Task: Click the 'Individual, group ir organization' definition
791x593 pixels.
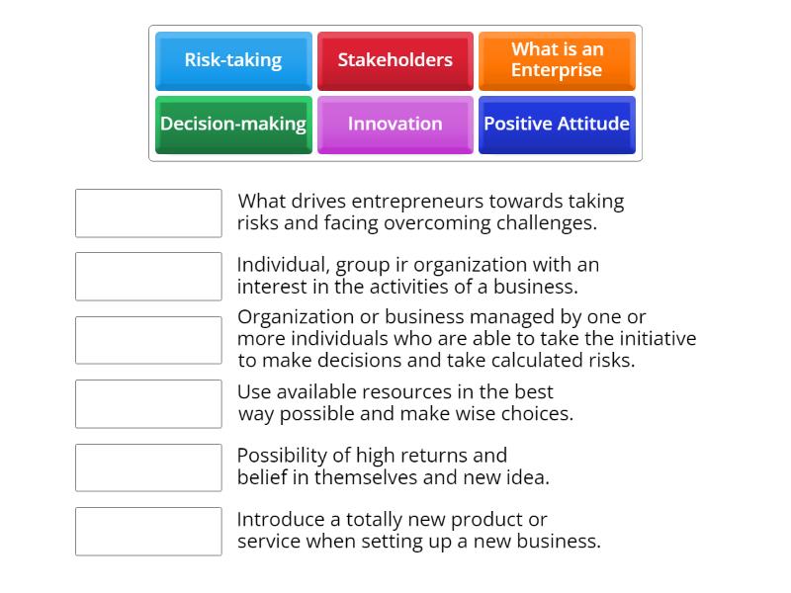Action: coord(417,276)
